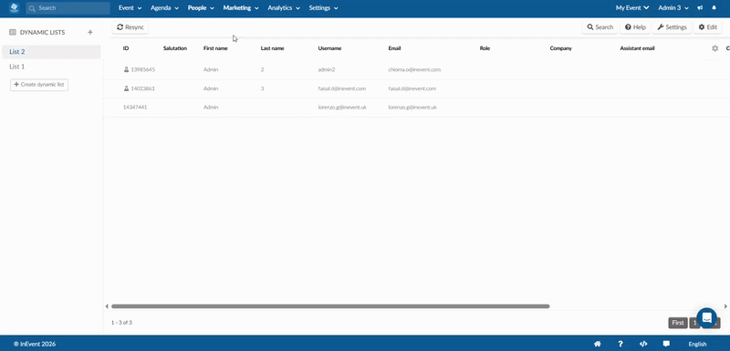Screen dimensions: 730x351
Task: Click the Search button in list toolbar
Action: (x=600, y=27)
